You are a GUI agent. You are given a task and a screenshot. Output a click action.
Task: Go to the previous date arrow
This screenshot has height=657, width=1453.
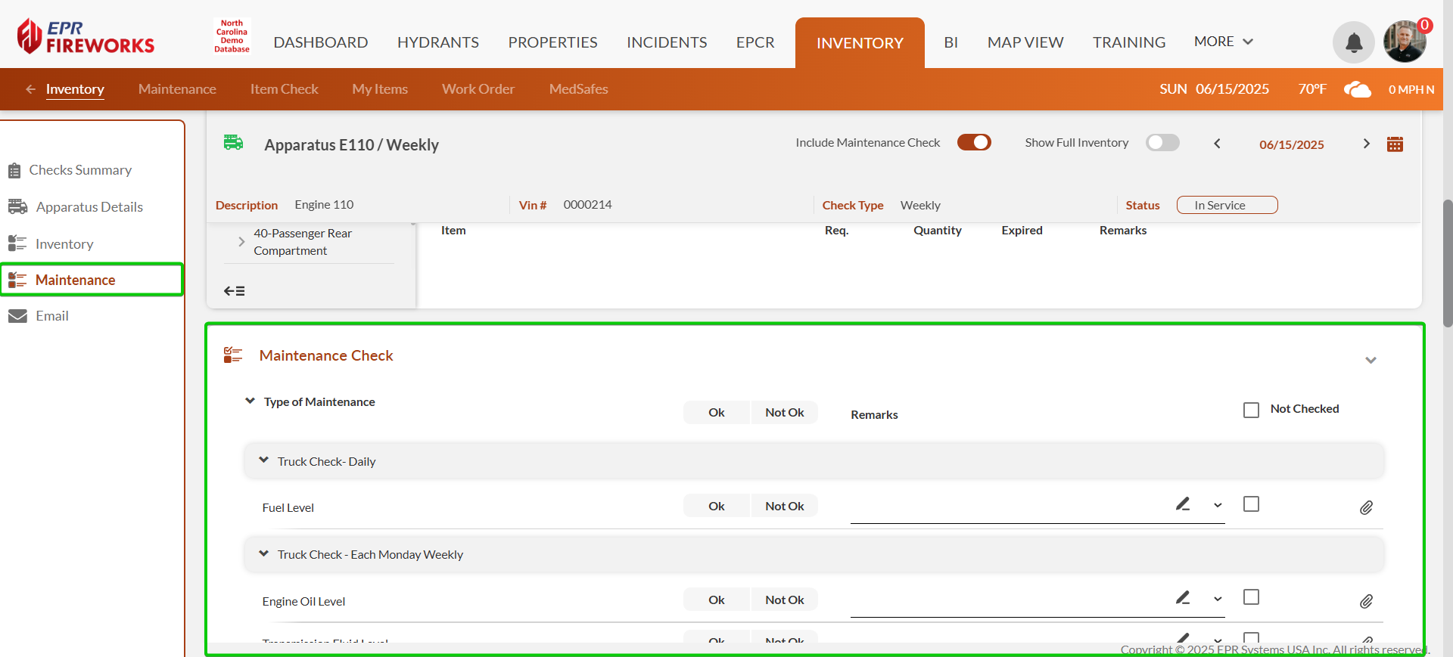click(1217, 144)
